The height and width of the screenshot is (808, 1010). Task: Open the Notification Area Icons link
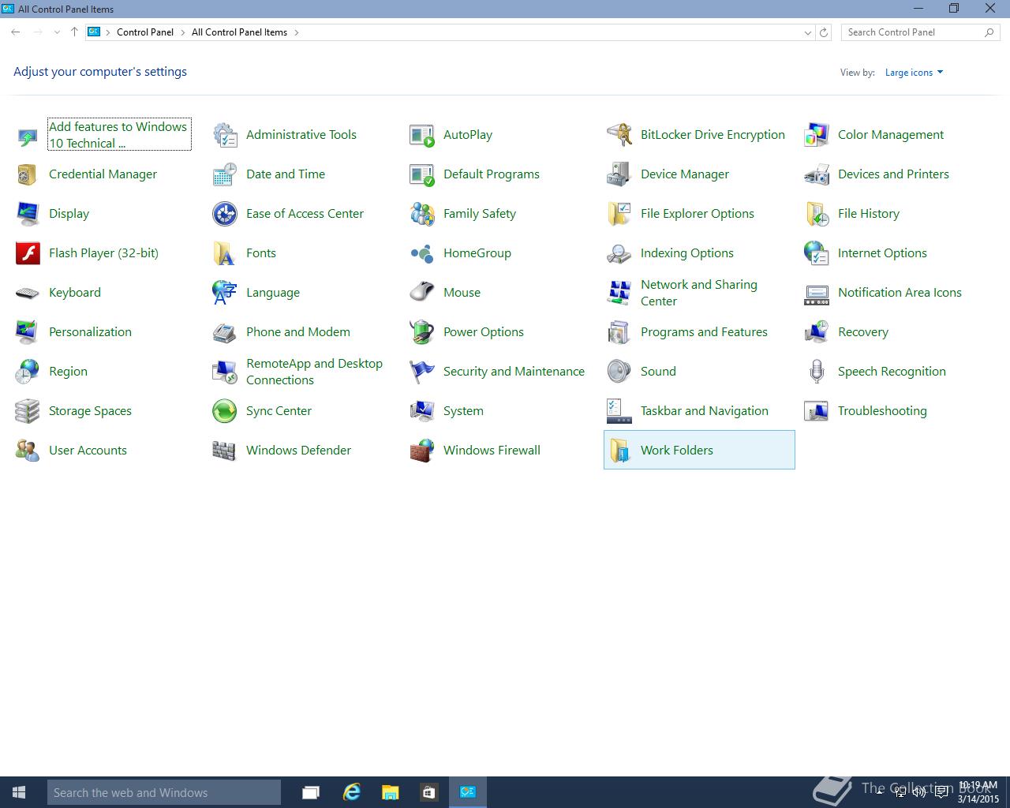900,293
